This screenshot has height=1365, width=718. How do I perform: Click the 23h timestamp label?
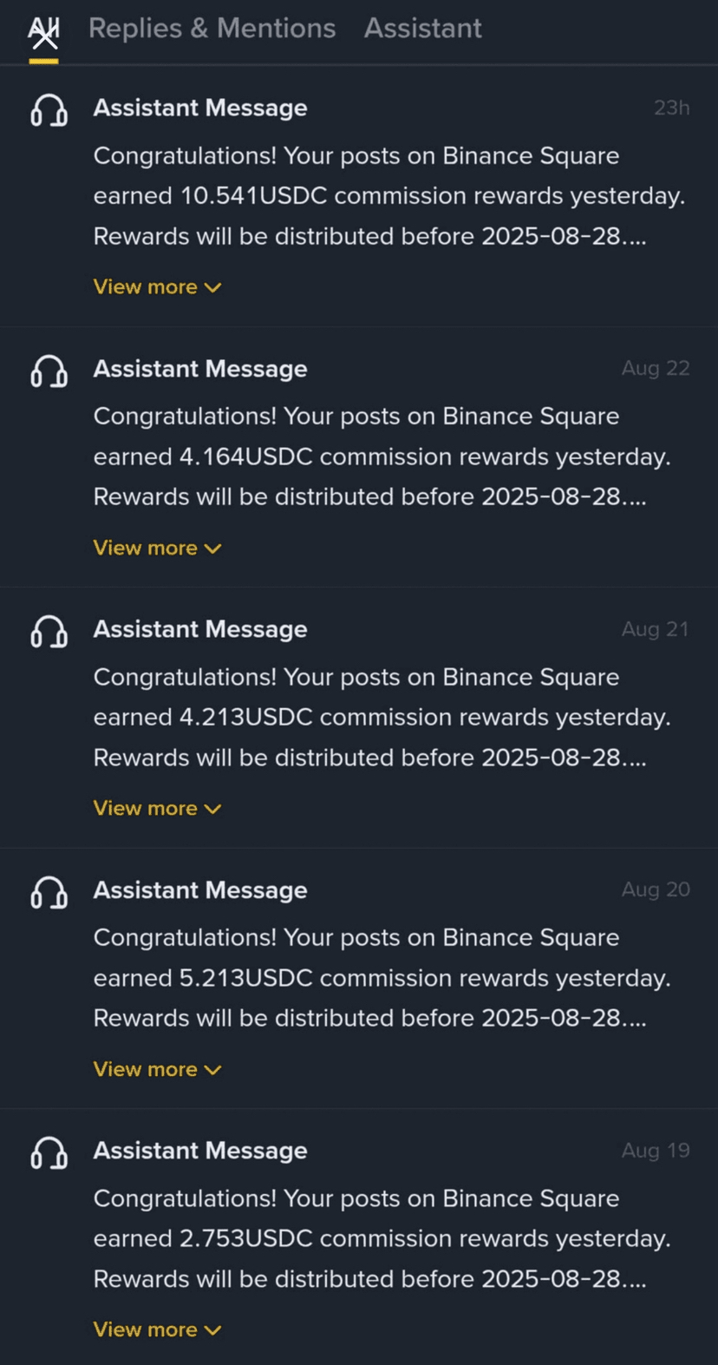[x=671, y=108]
